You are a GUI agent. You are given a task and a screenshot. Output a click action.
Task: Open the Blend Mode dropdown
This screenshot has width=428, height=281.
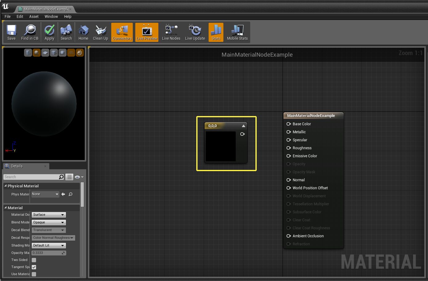point(48,222)
